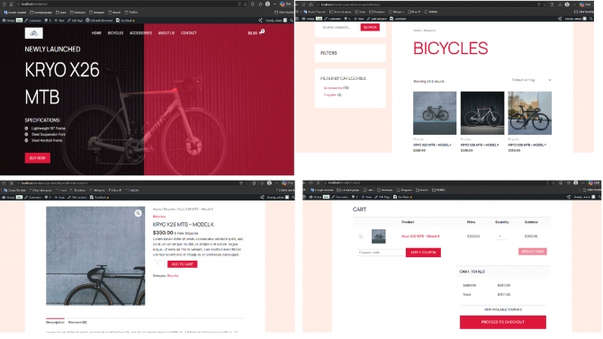The image size is (603, 339).
Task: Filter by Accessories category link
Action: click(333, 88)
